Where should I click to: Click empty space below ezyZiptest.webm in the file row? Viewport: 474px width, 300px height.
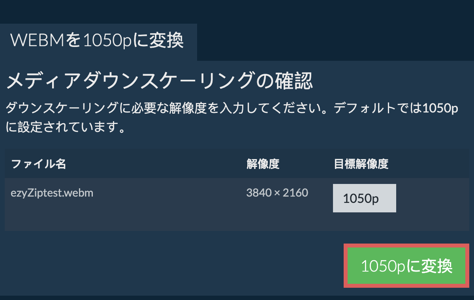(51, 217)
